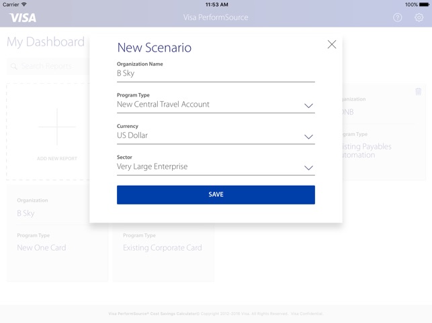Image resolution: width=432 pixels, height=323 pixels.
Task: Focus the Search Reports field
Action: click(48, 66)
